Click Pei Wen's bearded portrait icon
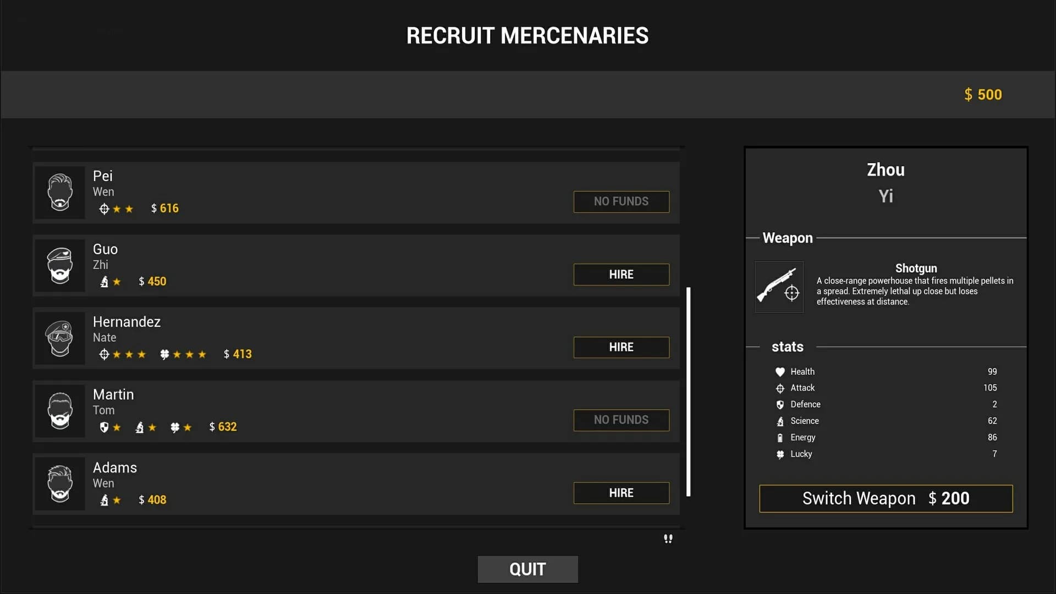1056x594 pixels. pyautogui.click(x=60, y=193)
